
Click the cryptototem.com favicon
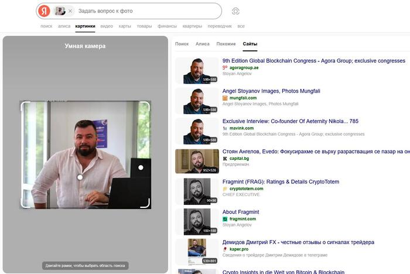tap(225, 189)
